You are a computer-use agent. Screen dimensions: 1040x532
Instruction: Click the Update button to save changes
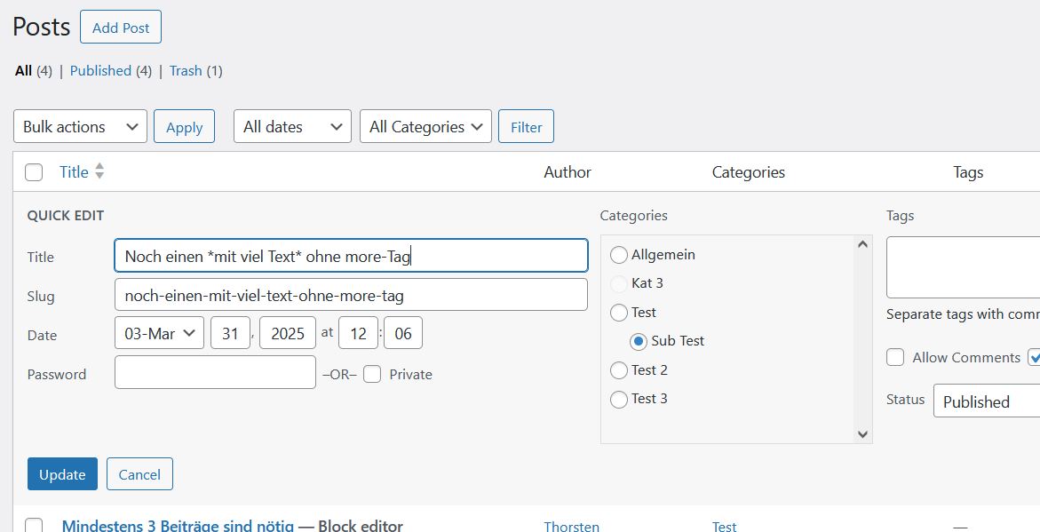coord(62,473)
